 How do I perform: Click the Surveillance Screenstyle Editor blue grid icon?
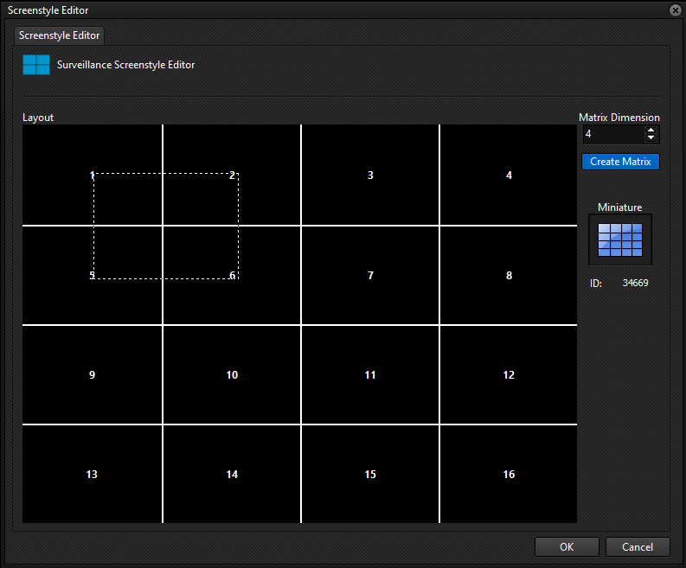[36, 65]
